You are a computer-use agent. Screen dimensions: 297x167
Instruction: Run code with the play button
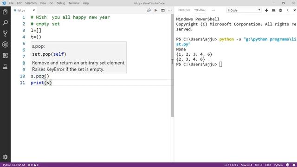[156, 10]
